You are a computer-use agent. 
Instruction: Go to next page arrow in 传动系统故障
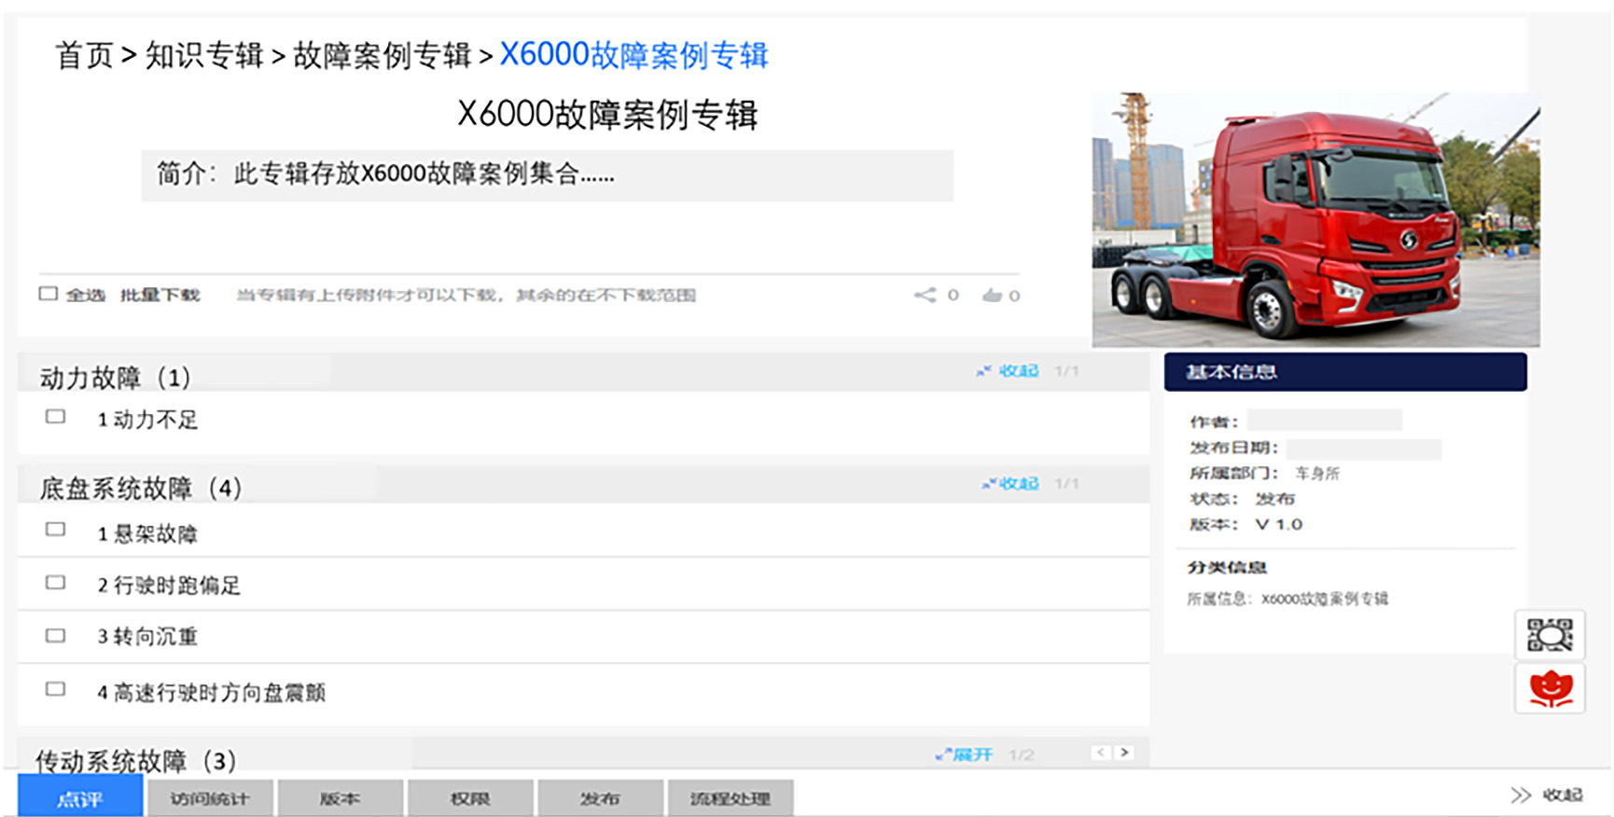click(x=1124, y=753)
